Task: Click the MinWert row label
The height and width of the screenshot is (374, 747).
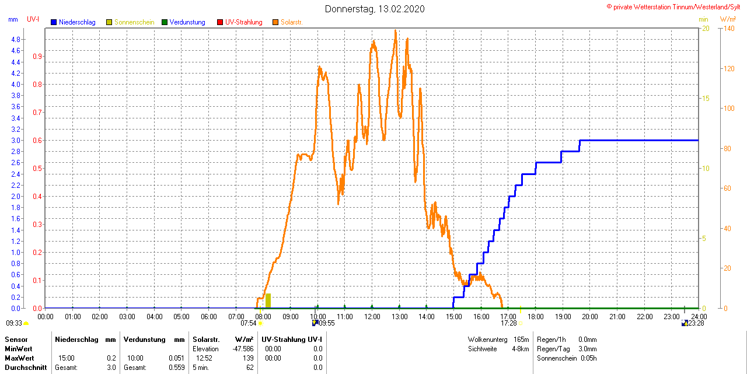Action: point(18,348)
